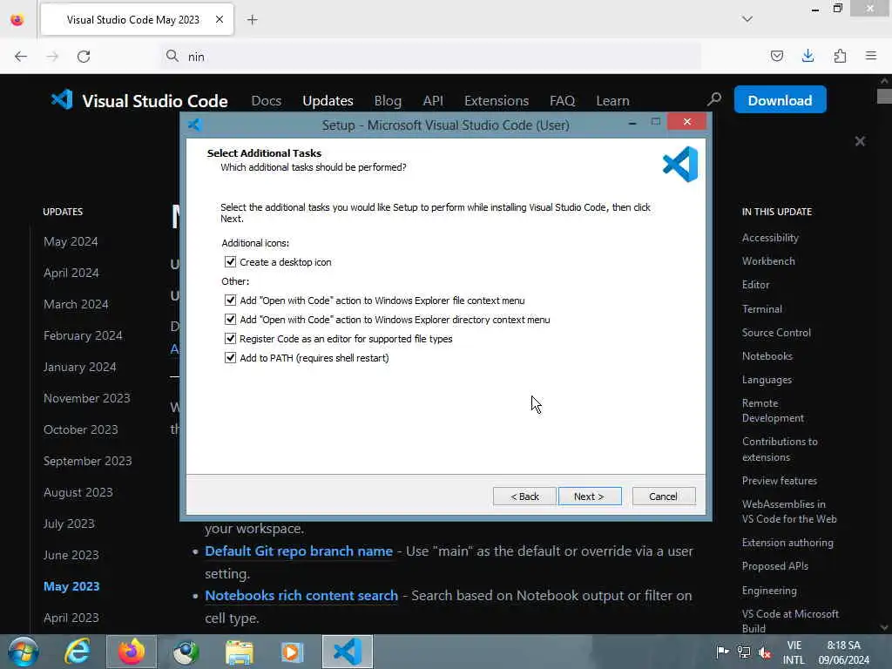Jump to Accessibility section
This screenshot has height=669, width=892.
coord(770,238)
